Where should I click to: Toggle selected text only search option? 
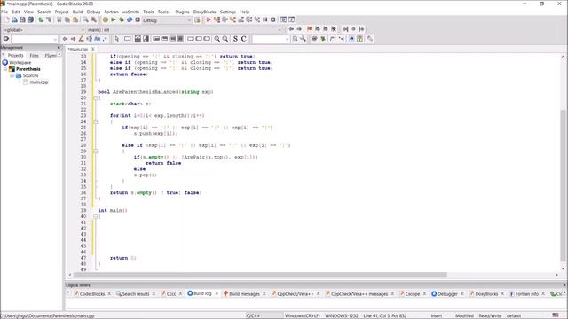89,39
